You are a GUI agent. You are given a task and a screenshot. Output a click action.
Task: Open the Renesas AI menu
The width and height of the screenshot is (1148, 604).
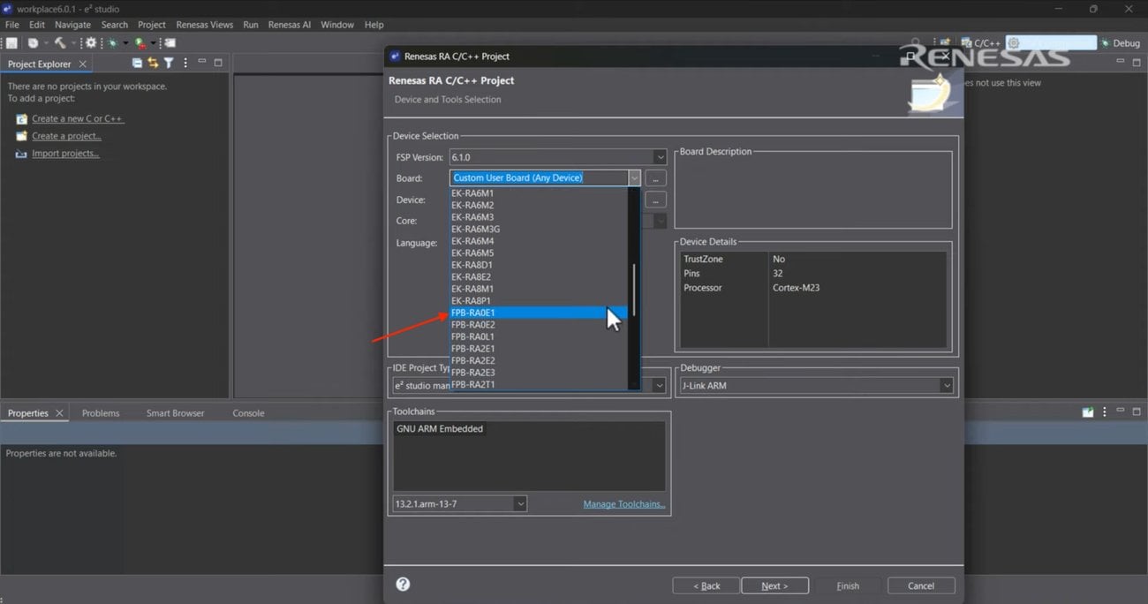(x=290, y=25)
